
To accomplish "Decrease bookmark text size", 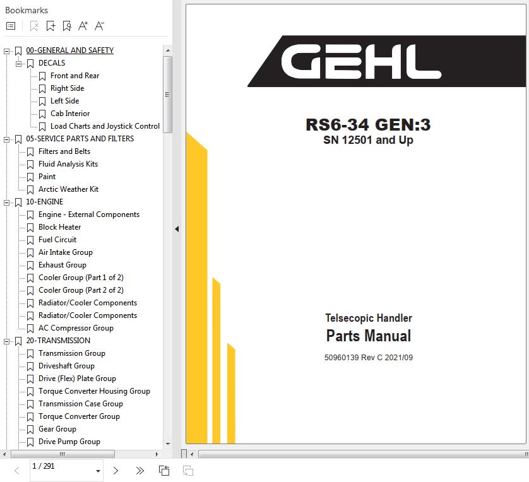I will 99,26.
